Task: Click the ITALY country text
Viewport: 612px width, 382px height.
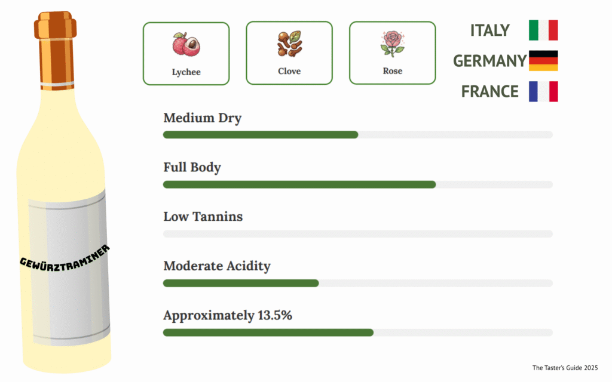Action: pyautogui.click(x=489, y=30)
